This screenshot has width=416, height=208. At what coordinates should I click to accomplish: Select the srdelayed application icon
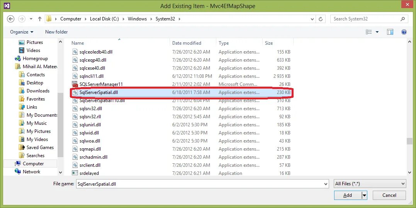(75, 173)
